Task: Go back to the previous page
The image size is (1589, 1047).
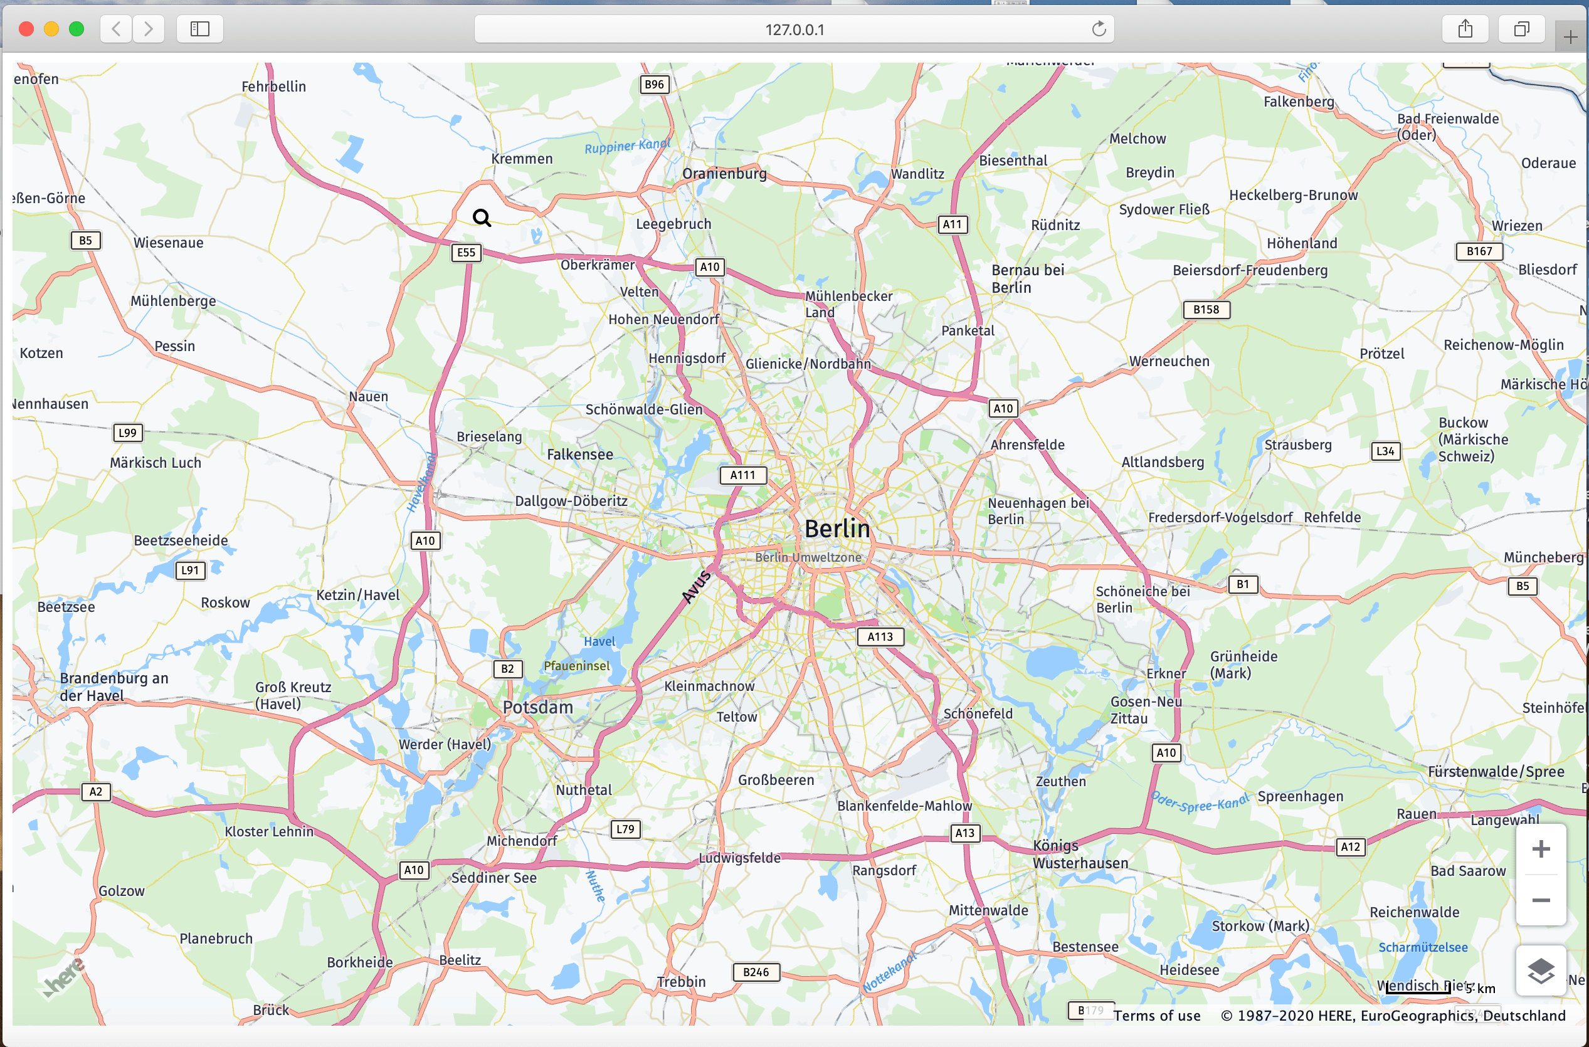Action: [x=116, y=29]
